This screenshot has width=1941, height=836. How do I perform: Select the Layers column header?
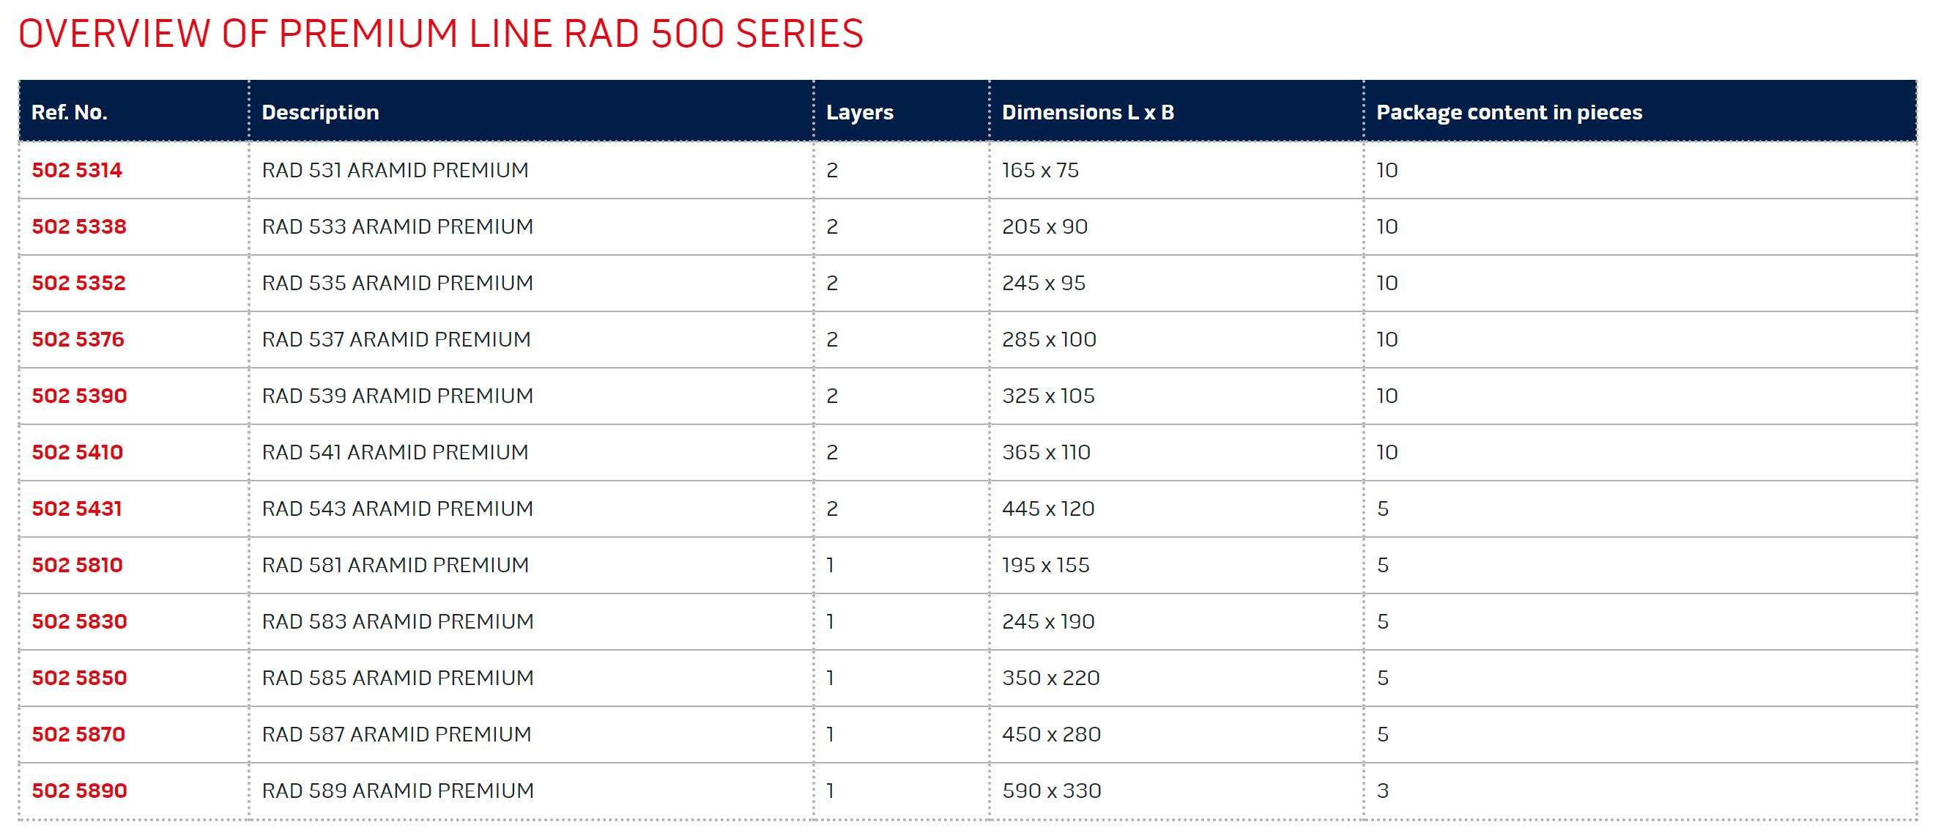click(x=860, y=112)
